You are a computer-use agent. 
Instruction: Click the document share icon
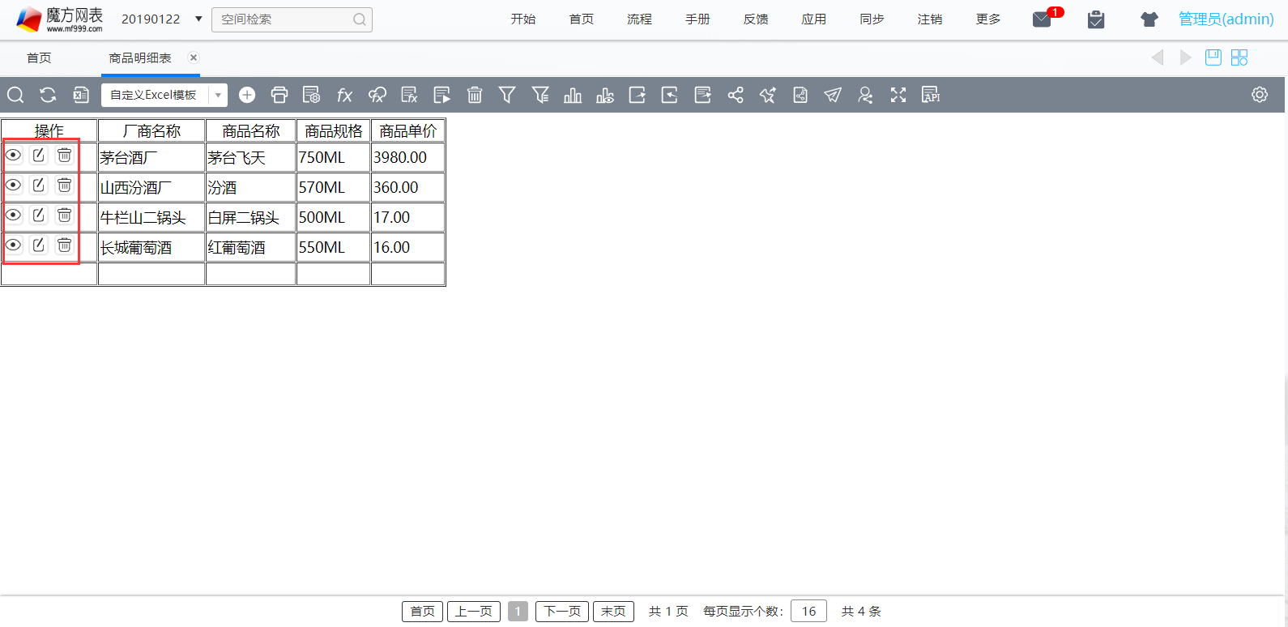tap(800, 95)
